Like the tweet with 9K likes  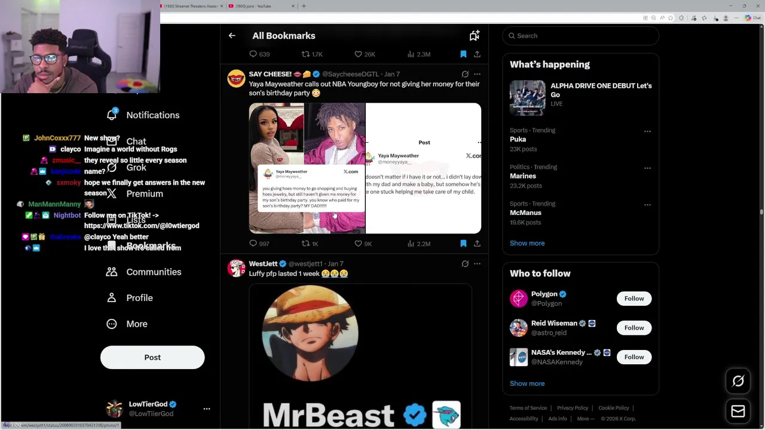click(x=363, y=244)
